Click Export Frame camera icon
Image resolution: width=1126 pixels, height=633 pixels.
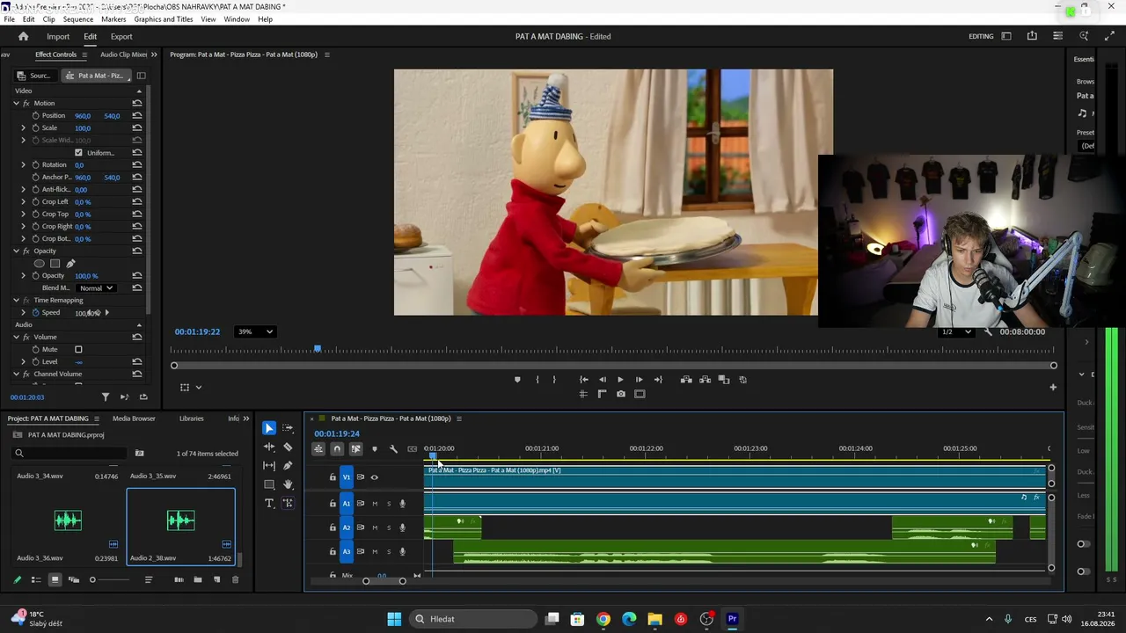[621, 394]
